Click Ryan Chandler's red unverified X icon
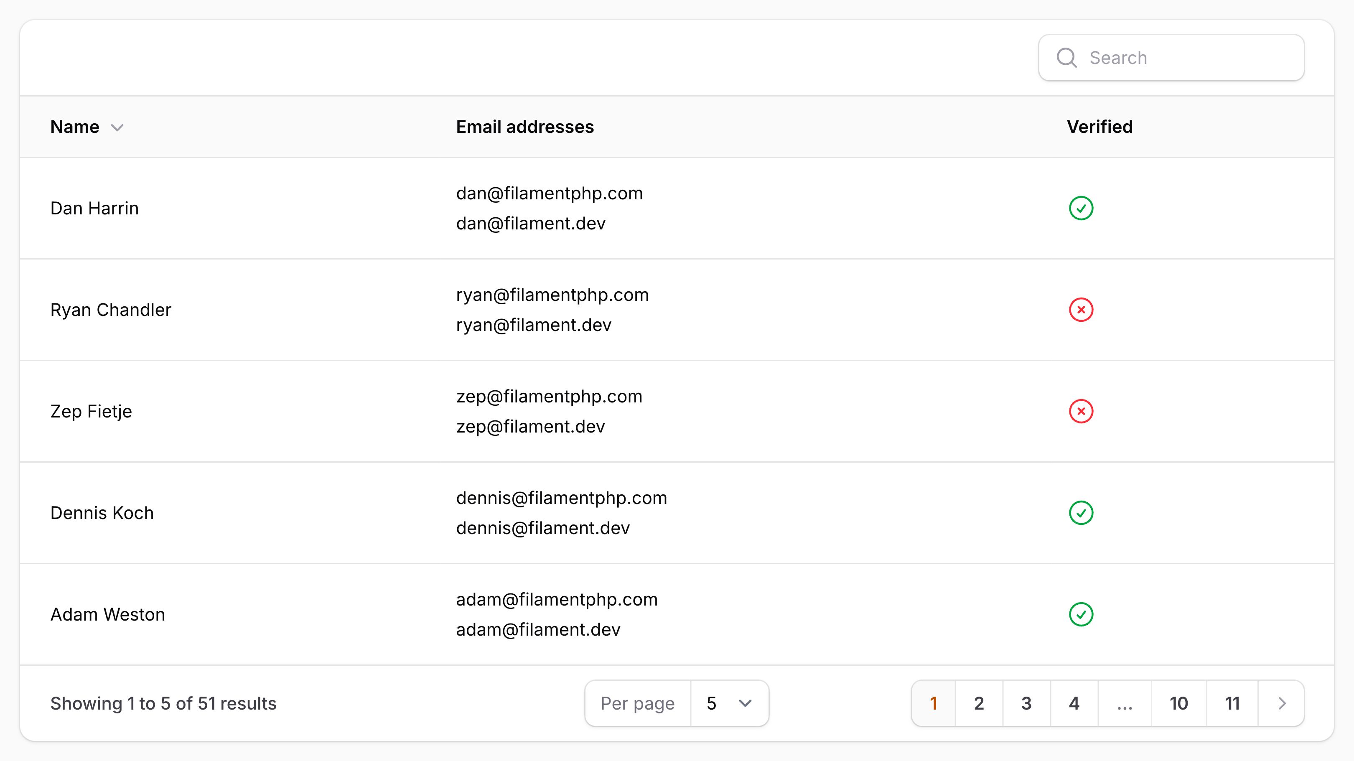The image size is (1354, 761). pos(1081,310)
